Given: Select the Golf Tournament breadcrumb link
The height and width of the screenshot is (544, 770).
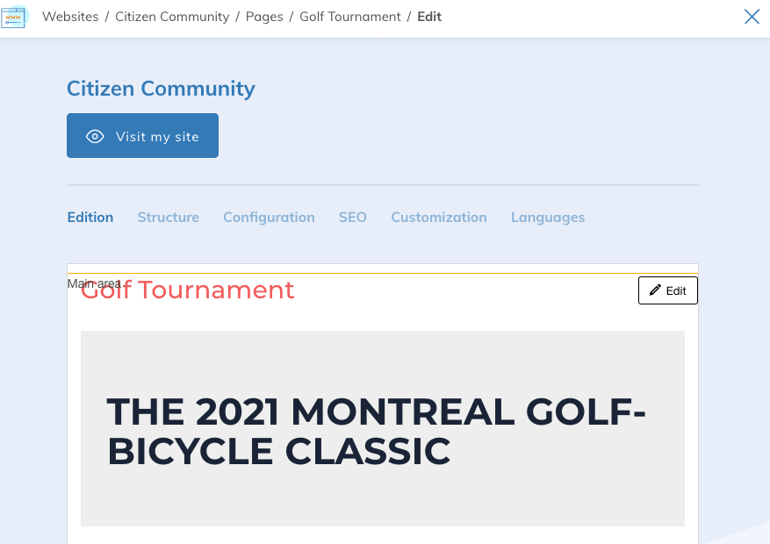Looking at the screenshot, I should pyautogui.click(x=350, y=17).
